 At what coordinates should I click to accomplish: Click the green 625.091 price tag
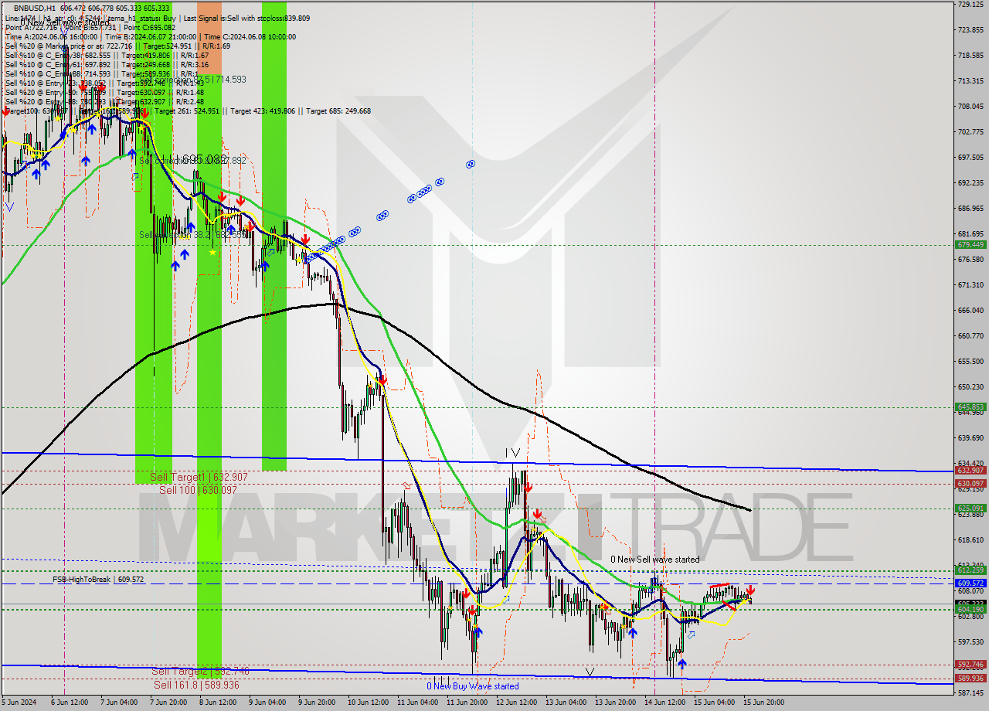click(x=970, y=508)
